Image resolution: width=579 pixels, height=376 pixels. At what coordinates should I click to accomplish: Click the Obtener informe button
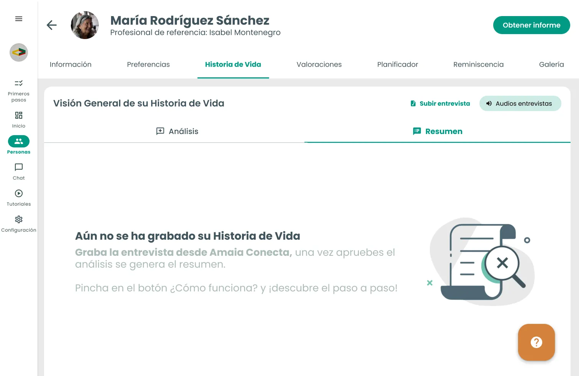tap(532, 25)
